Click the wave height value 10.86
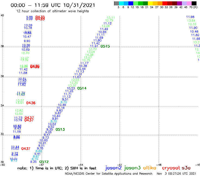The height and width of the screenshot is (176, 200). [102, 32]
